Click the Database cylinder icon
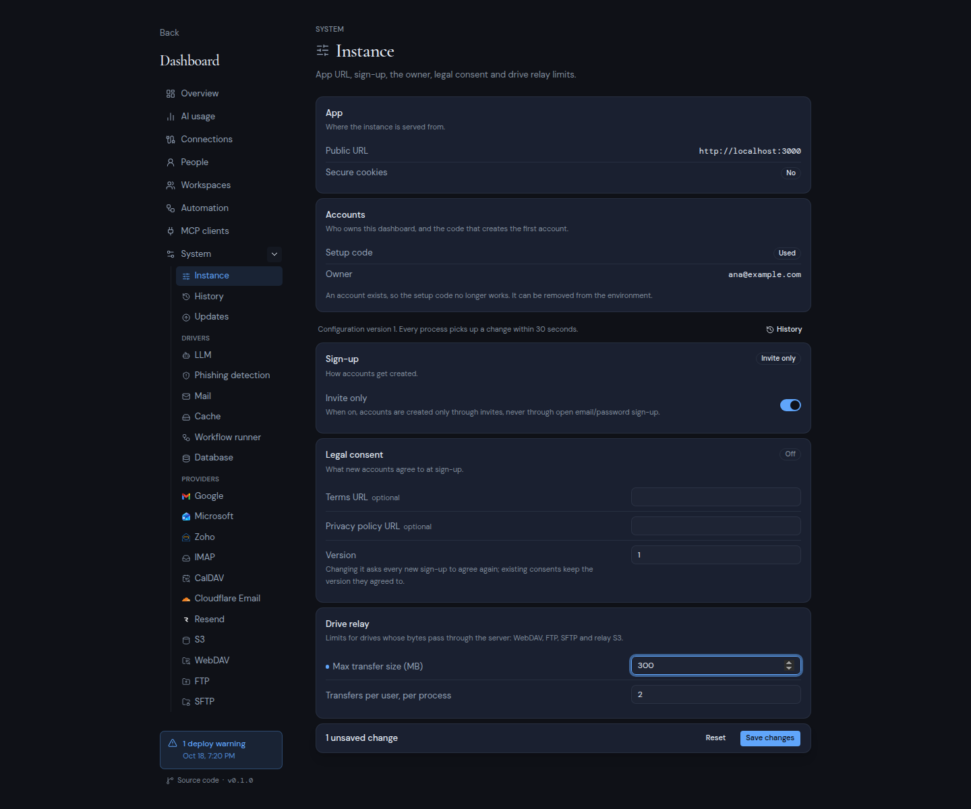This screenshot has height=809, width=971. [186, 458]
